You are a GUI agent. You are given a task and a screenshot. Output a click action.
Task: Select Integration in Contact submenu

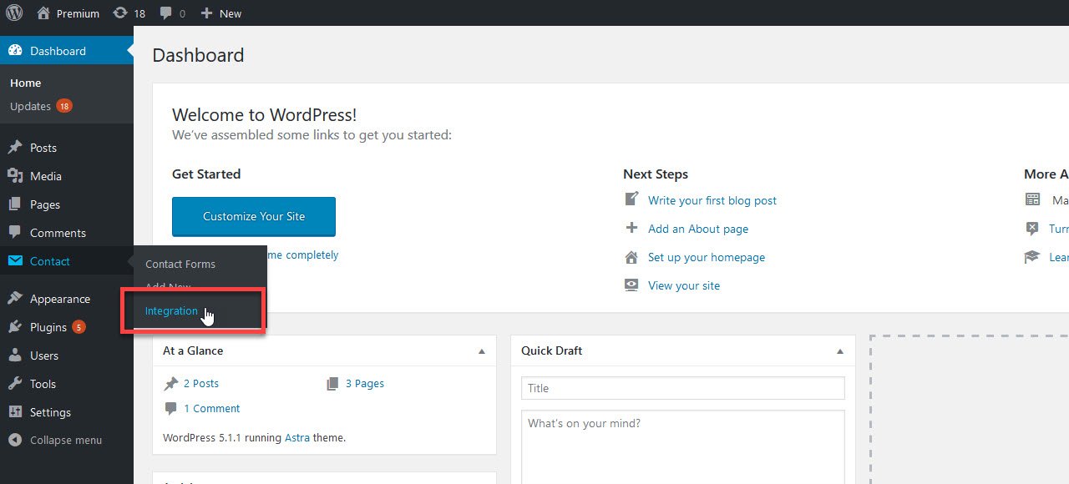point(171,311)
